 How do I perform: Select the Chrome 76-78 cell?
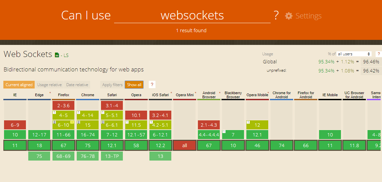pyautogui.click(x=88, y=156)
